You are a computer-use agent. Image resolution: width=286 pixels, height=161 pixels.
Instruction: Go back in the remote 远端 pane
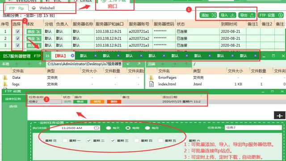[163, 64]
